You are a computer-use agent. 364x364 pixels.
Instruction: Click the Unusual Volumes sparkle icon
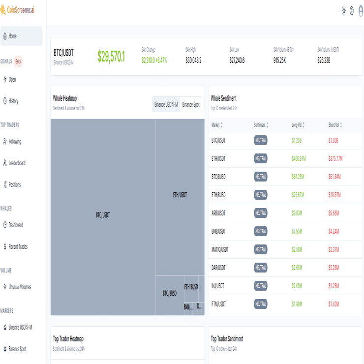5,287
